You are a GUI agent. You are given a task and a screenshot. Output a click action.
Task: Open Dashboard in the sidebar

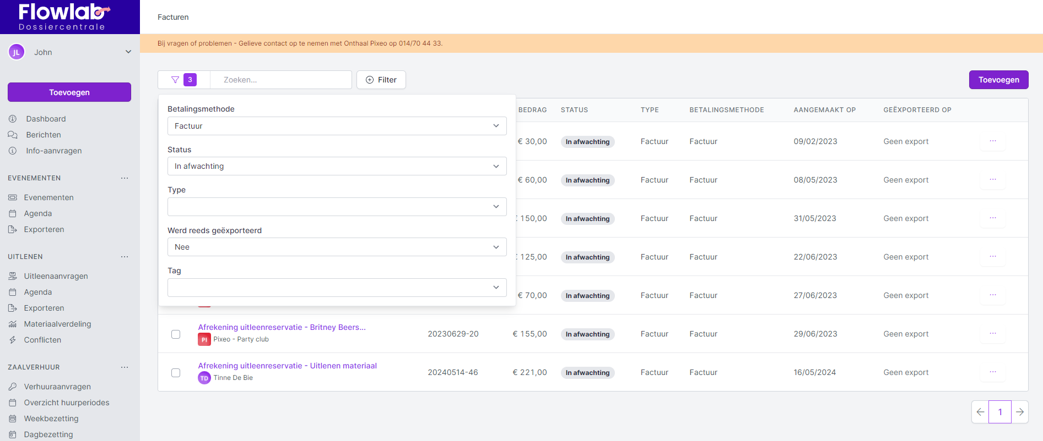click(x=46, y=119)
